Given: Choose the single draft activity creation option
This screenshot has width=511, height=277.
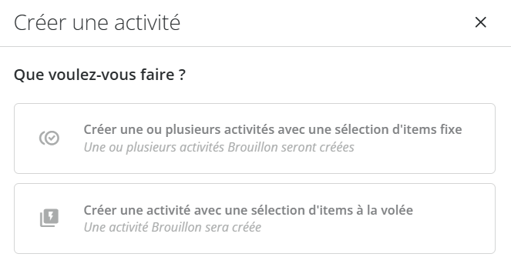Looking at the screenshot, I should click(254, 219).
